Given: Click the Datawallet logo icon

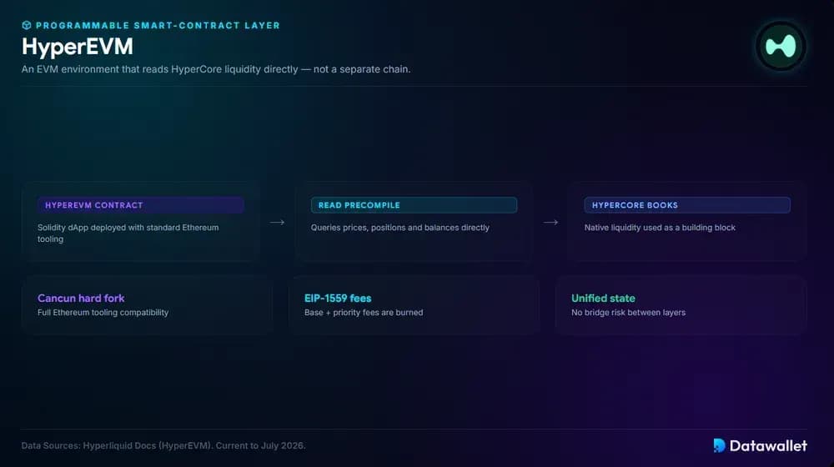Looking at the screenshot, I should point(719,445).
